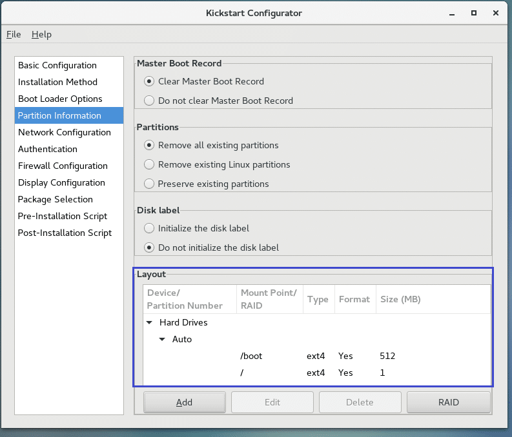Image resolution: width=512 pixels, height=437 pixels.
Task: Maximize the Kickstart Configurator window
Action: [x=474, y=13]
